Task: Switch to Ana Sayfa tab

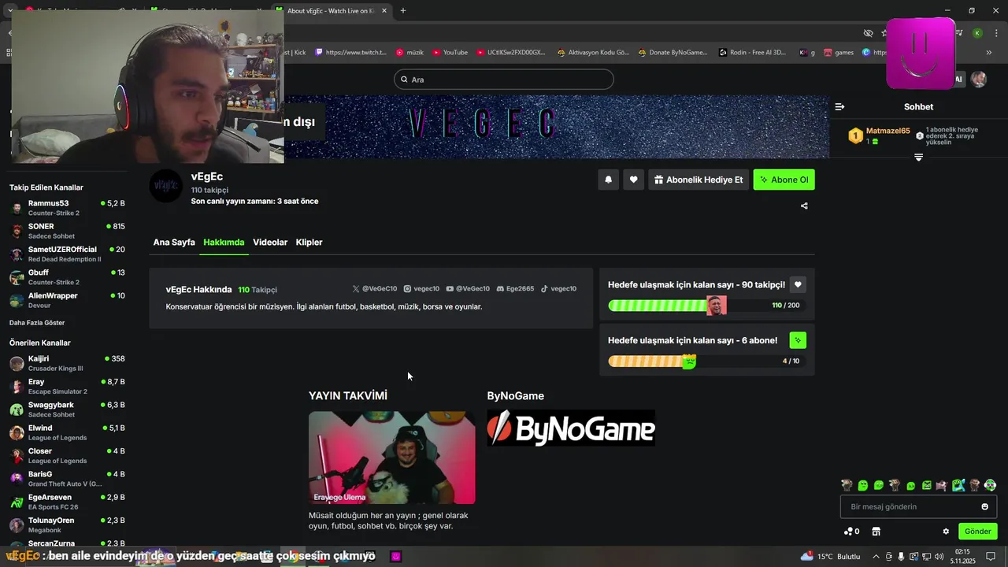Action: (174, 243)
